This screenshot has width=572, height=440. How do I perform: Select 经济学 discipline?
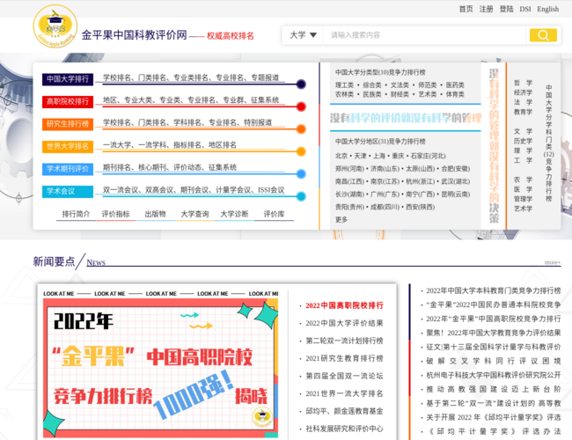(523, 92)
